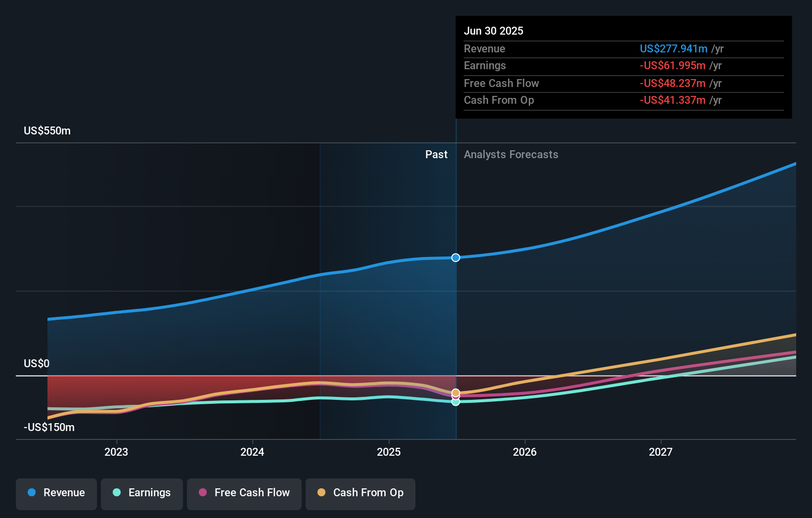812x518 pixels.
Task: Toggle the Revenue series visibility
Action: coord(56,494)
